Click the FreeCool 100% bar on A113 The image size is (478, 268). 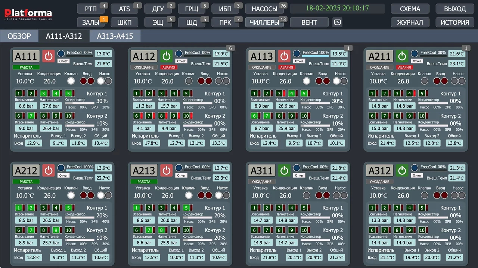point(316,56)
